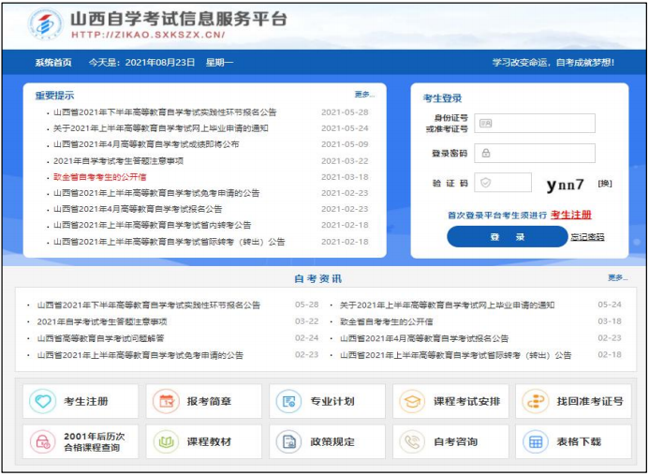
Task: Go to 系统首页 in navigation bar
Action: (x=53, y=63)
